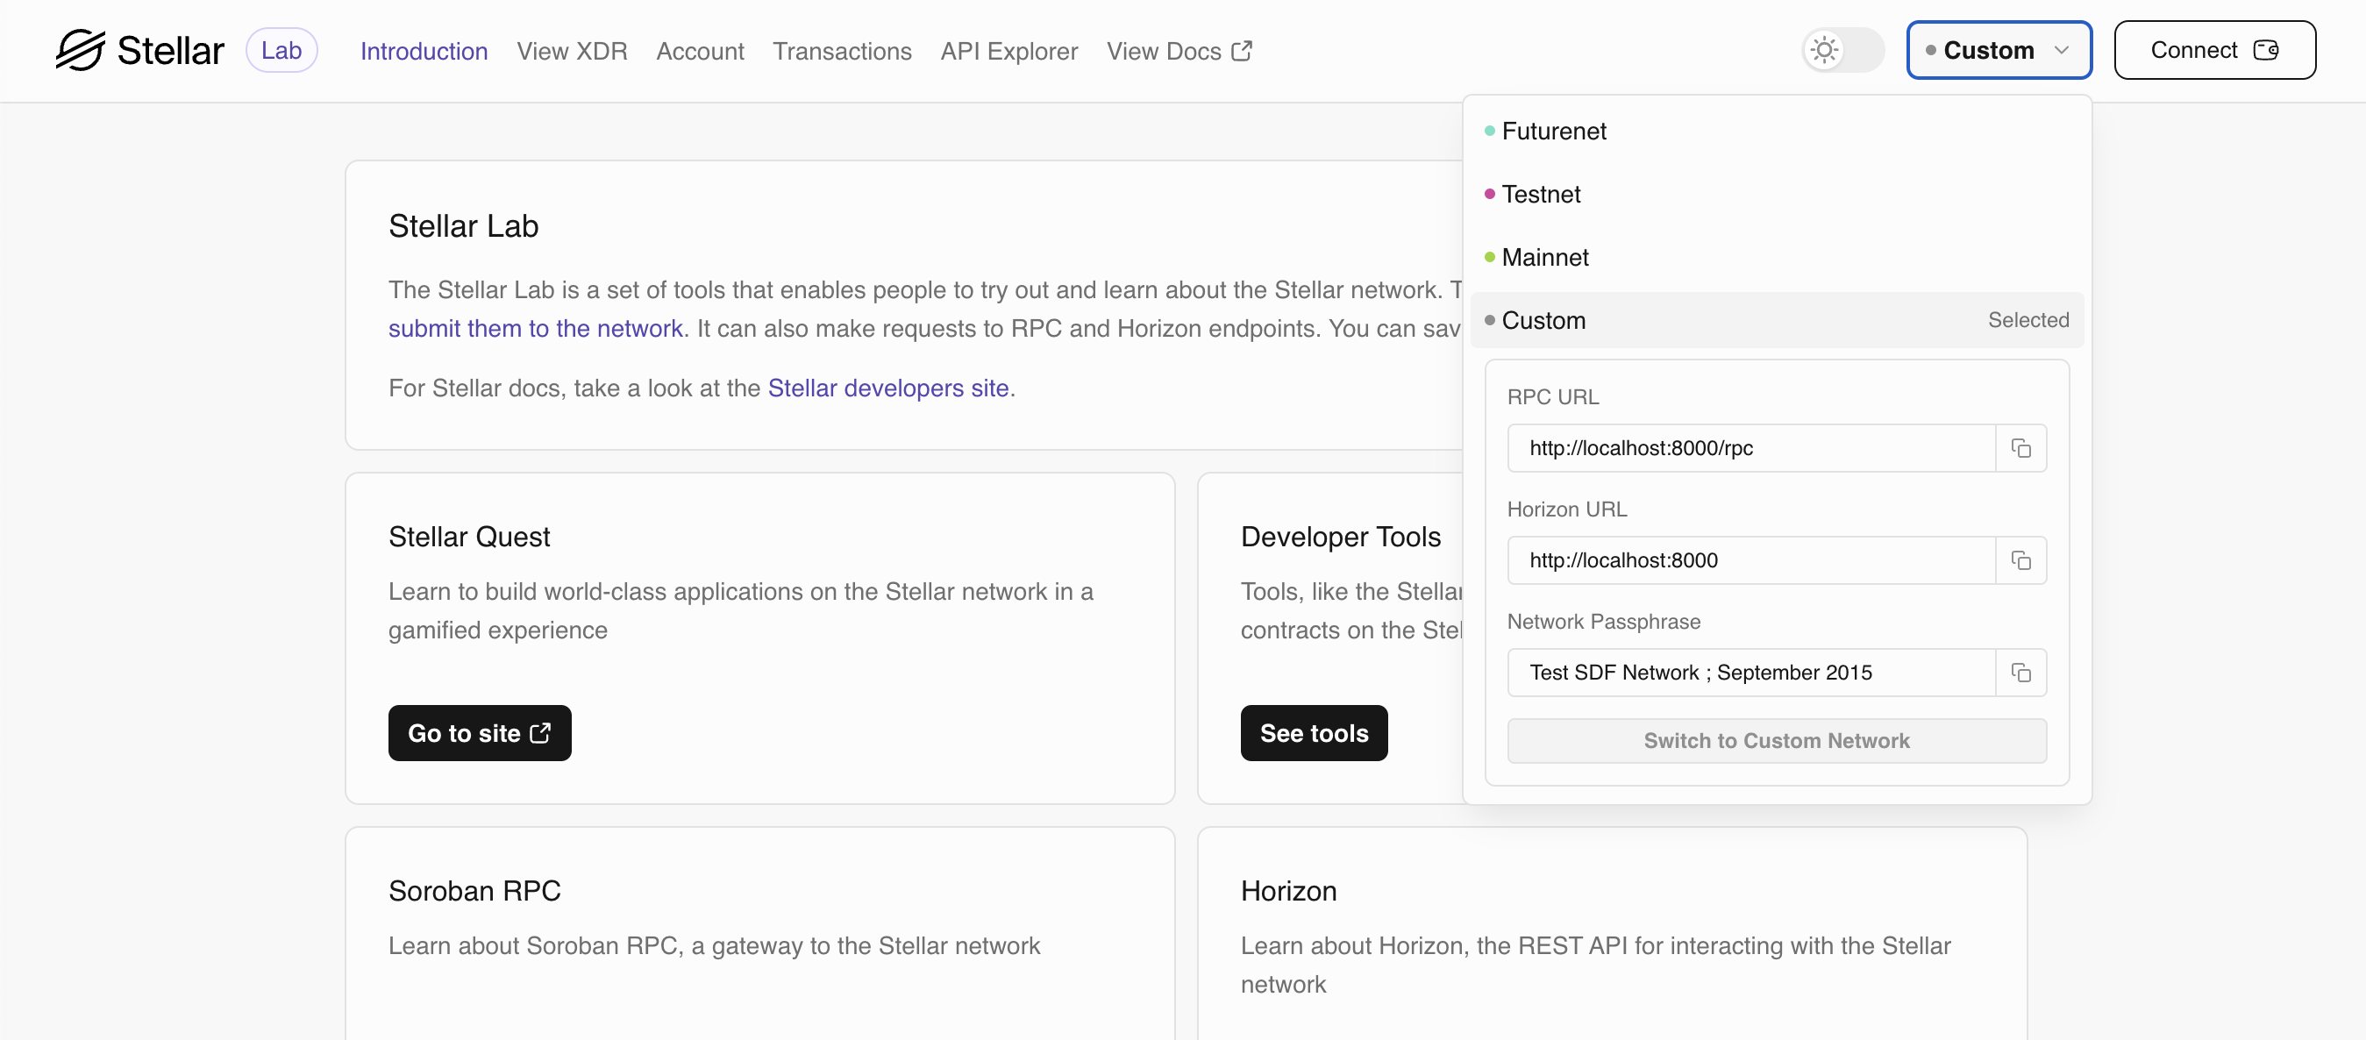The height and width of the screenshot is (1040, 2366).
Task: Toggle the light/dark mode switch
Action: (x=1842, y=50)
